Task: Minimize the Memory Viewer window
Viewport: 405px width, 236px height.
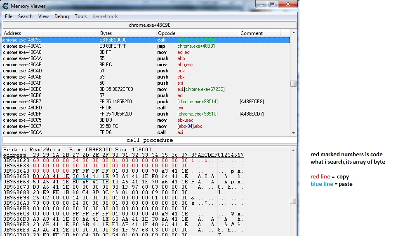Action: 261,5
